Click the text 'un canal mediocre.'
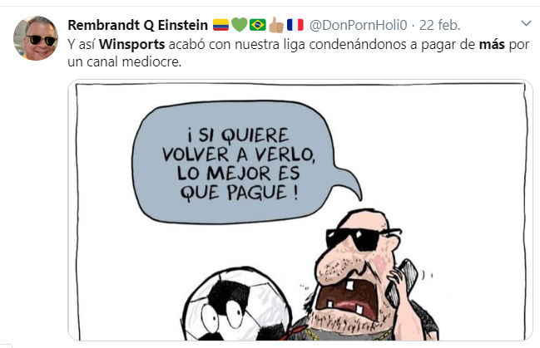This screenshot has width=540, height=348. [x=124, y=62]
